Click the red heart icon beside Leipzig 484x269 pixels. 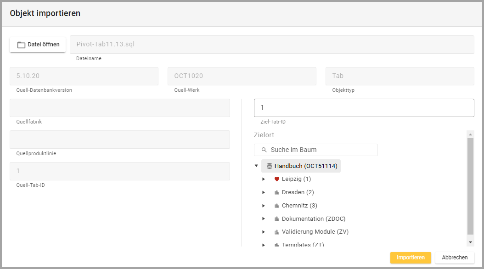click(x=276, y=179)
